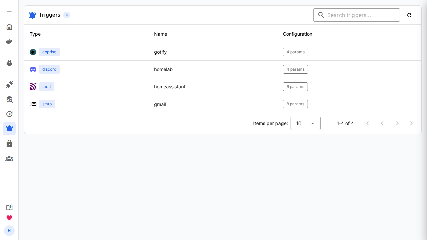Select the gmail trigger name
Screen dimensions: 427x240
pos(160,104)
